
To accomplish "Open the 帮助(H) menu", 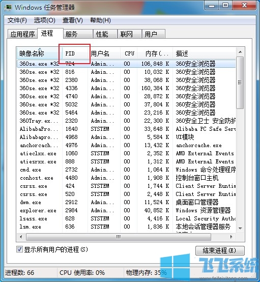I will tap(100, 20).
